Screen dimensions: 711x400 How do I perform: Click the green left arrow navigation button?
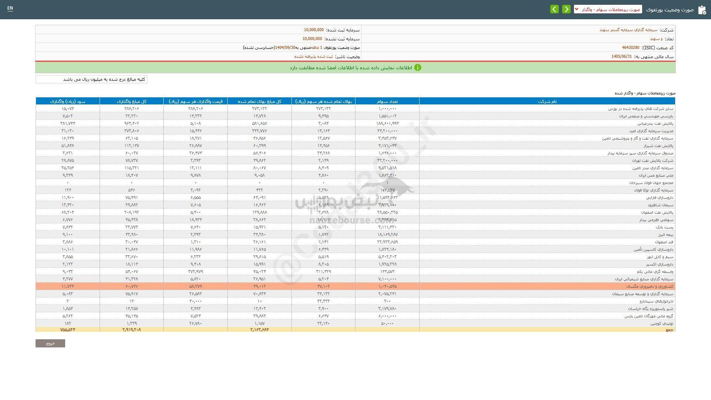554,9
